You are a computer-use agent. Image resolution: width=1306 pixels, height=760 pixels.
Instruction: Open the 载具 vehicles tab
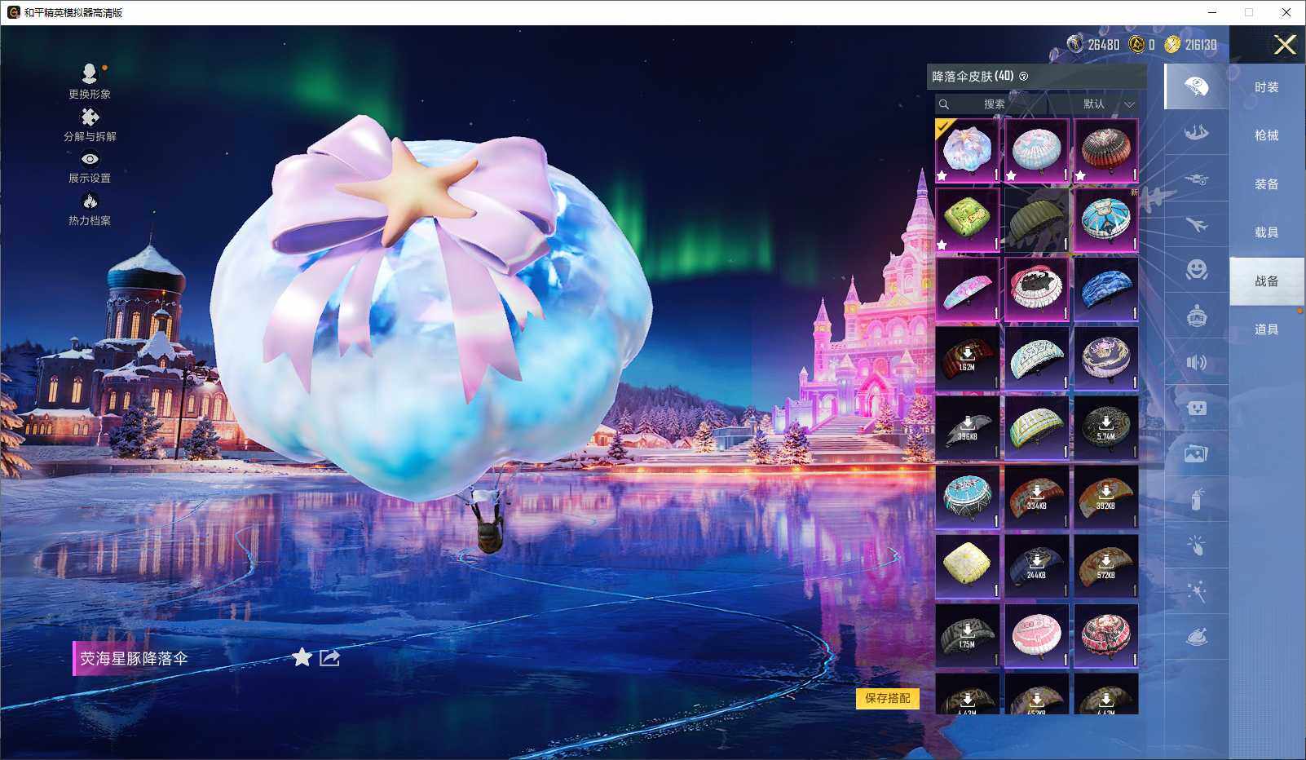1266,232
